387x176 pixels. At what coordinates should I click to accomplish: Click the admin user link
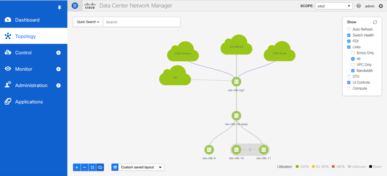(370, 6)
